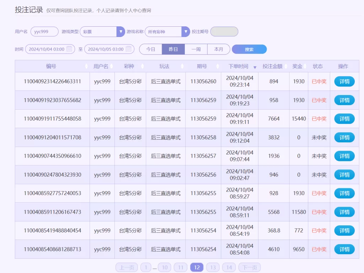Image resolution: width=364 pixels, height=273 pixels.
Task: Click period number 113056258
Action: click(x=203, y=137)
